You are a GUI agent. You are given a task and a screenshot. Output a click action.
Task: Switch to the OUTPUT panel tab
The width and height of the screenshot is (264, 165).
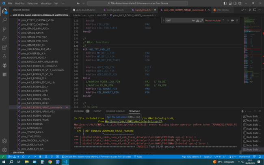(x=97, y=111)
